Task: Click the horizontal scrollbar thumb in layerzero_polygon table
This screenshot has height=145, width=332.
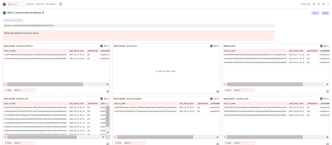Action: tap(155, 137)
